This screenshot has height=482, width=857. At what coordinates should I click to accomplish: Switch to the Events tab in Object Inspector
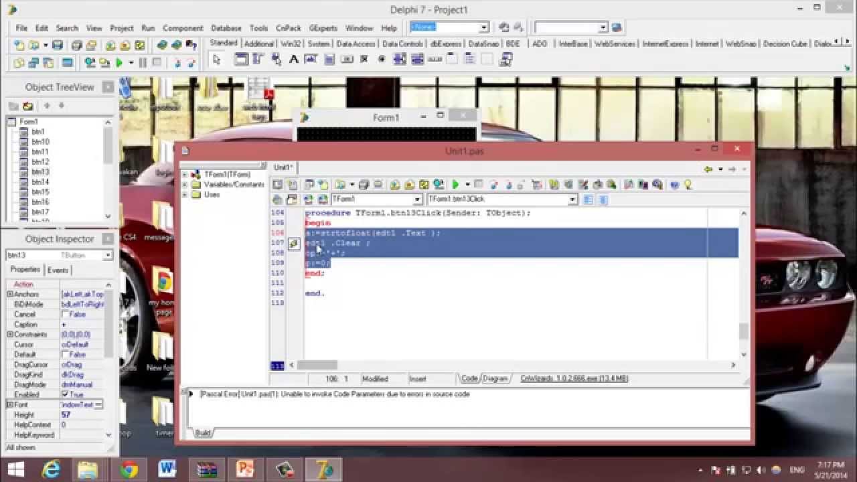click(58, 270)
